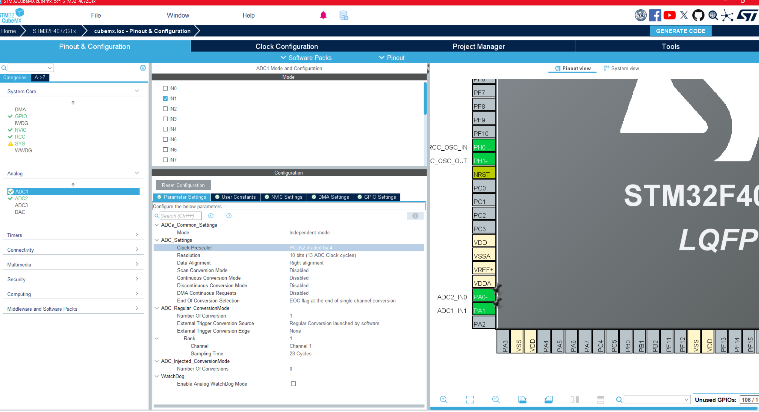Viewport: 759px width, 412px height.
Task: Click the zoom out magnifier icon
Action: (496, 400)
